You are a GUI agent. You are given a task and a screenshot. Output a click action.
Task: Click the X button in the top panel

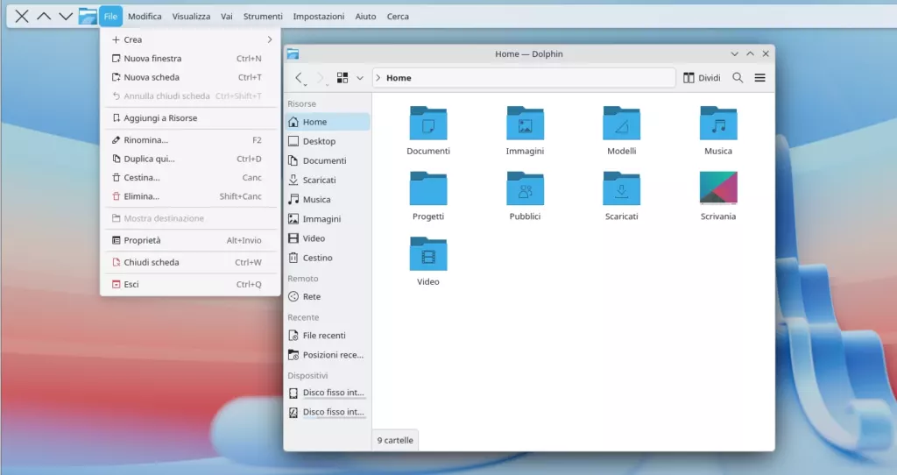click(x=22, y=17)
